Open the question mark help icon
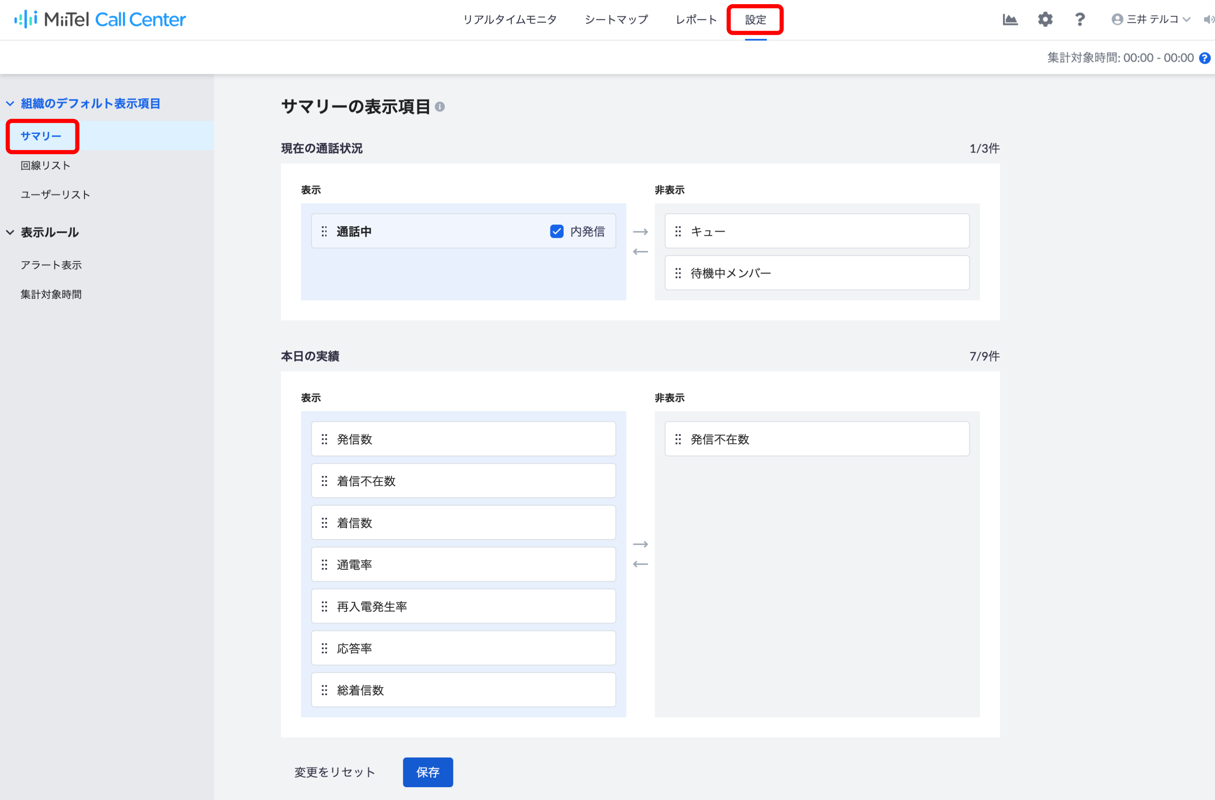Image resolution: width=1215 pixels, height=800 pixels. click(x=1080, y=19)
